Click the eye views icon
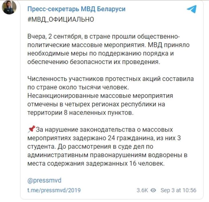The width and height of the screenshot is (209, 202). (153, 190)
